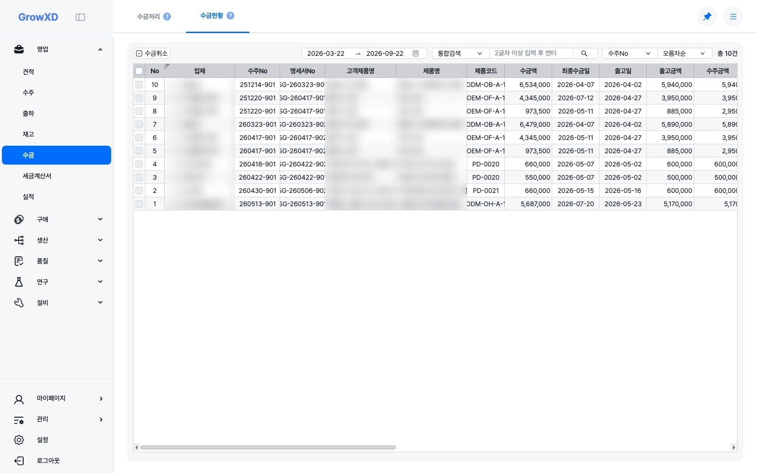
Task: Focus the search field '2글자 이상 입력 후 엔터'
Action: point(531,53)
